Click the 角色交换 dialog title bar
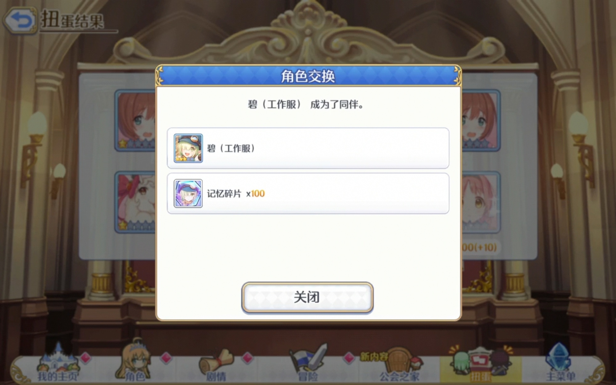616x385 pixels. pos(308,76)
